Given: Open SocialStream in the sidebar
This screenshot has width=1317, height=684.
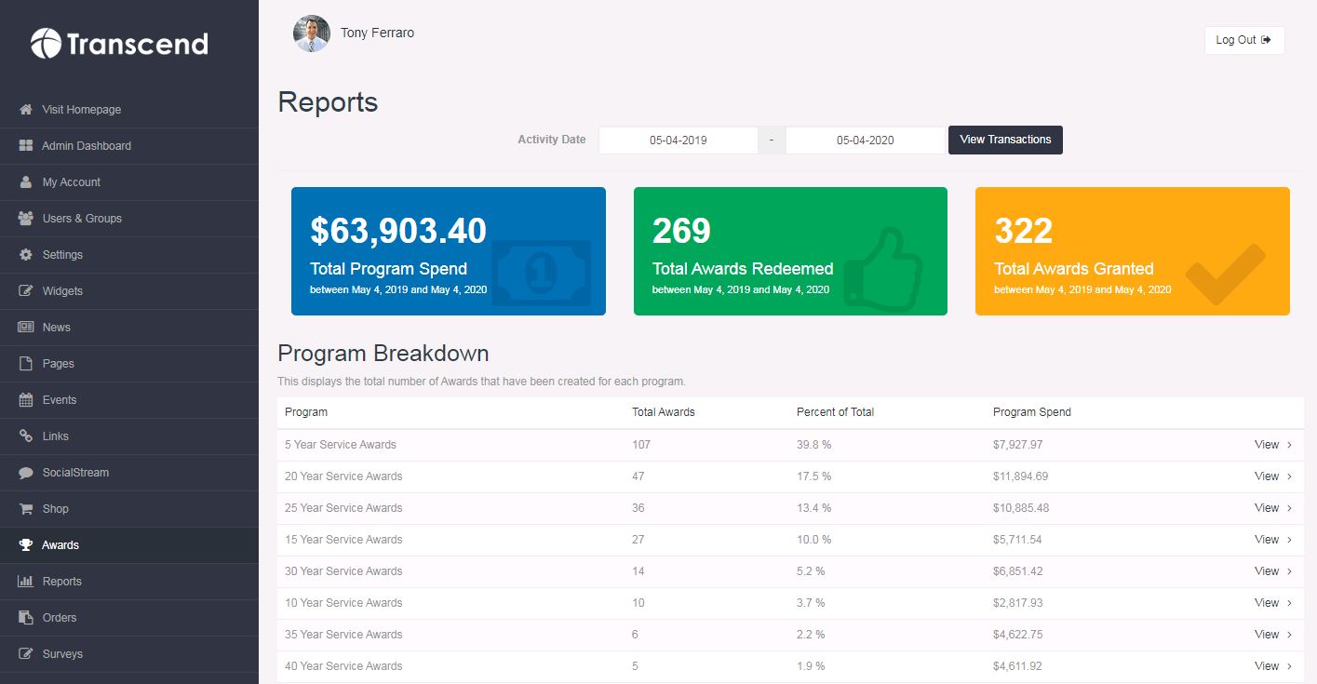Looking at the screenshot, I should (x=129, y=472).
